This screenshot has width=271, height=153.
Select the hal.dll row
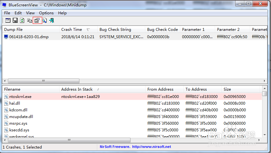point(132,103)
